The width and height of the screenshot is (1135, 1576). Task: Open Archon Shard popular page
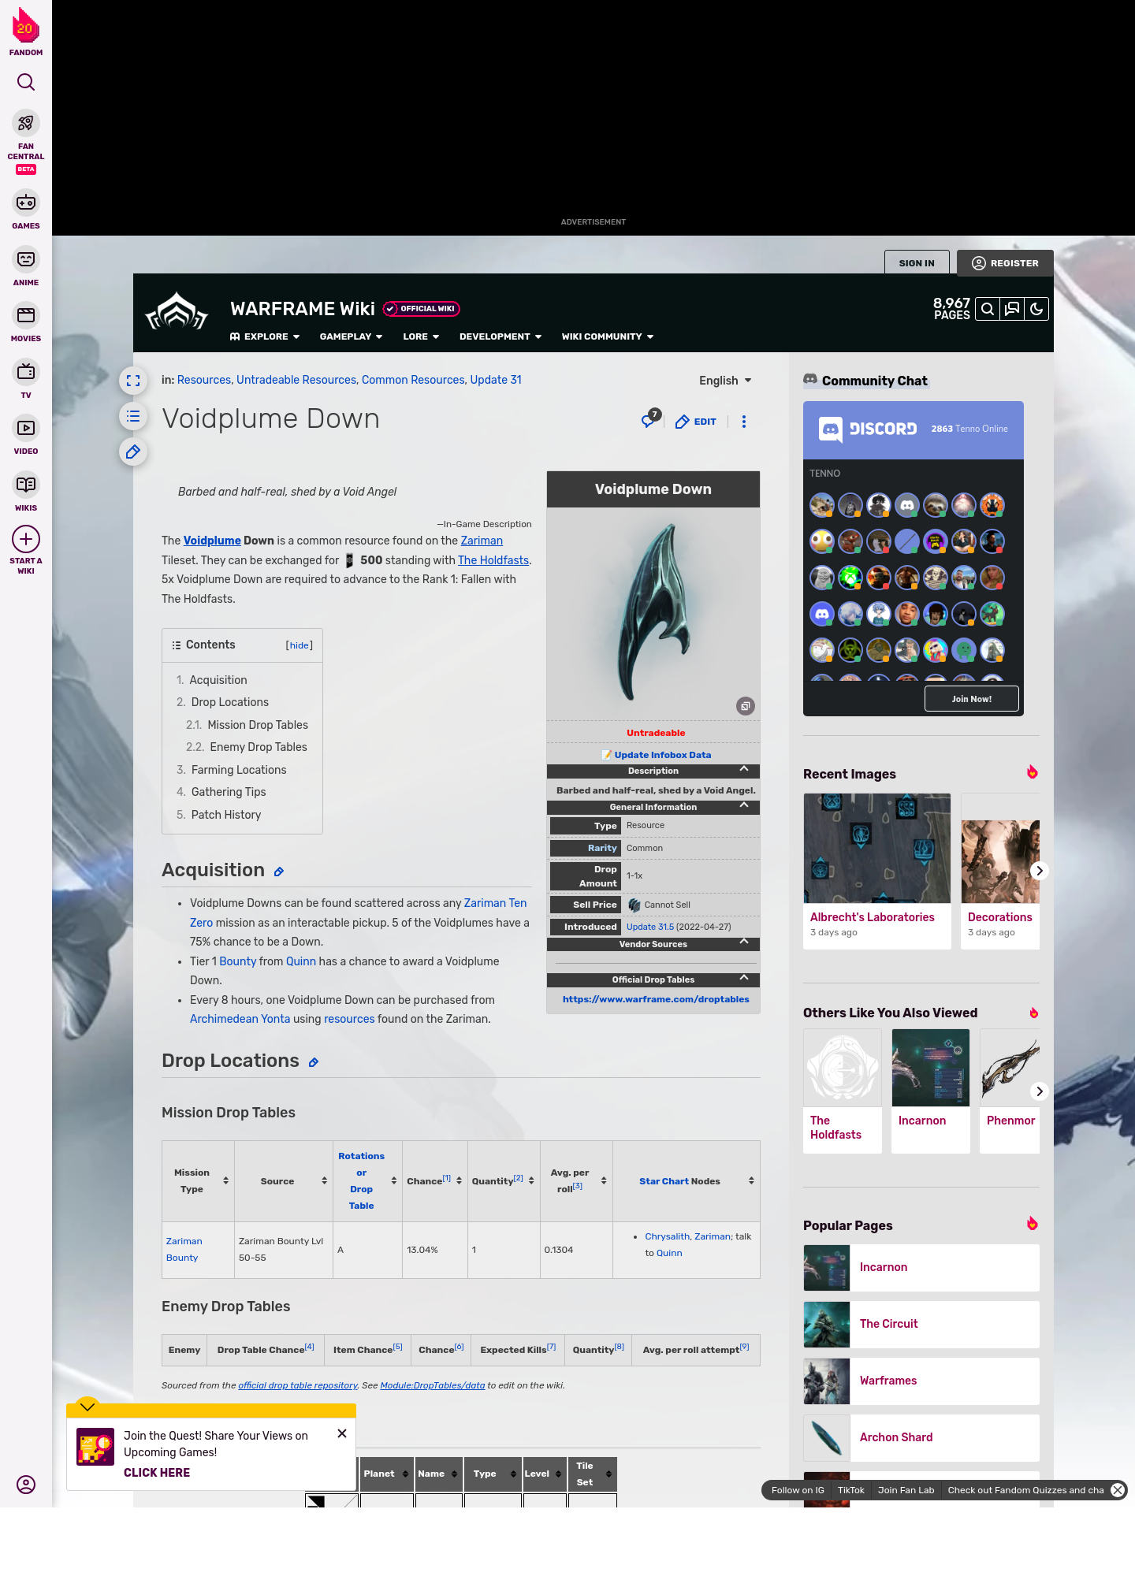(921, 1437)
